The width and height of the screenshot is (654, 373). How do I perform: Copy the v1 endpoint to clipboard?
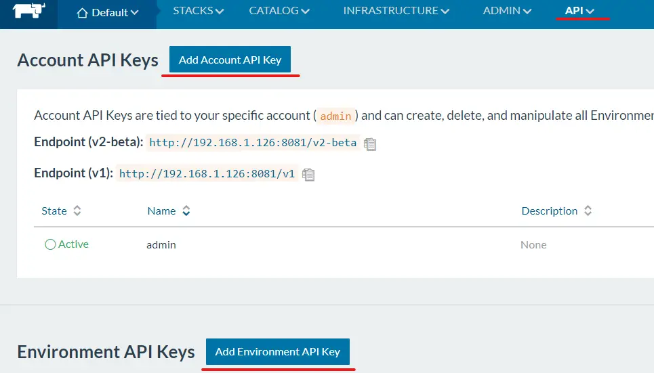308,174
